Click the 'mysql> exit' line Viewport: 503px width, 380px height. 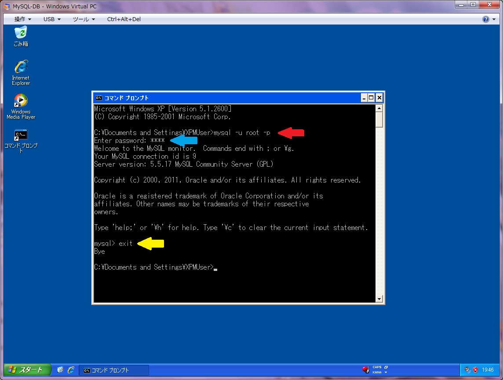point(113,243)
